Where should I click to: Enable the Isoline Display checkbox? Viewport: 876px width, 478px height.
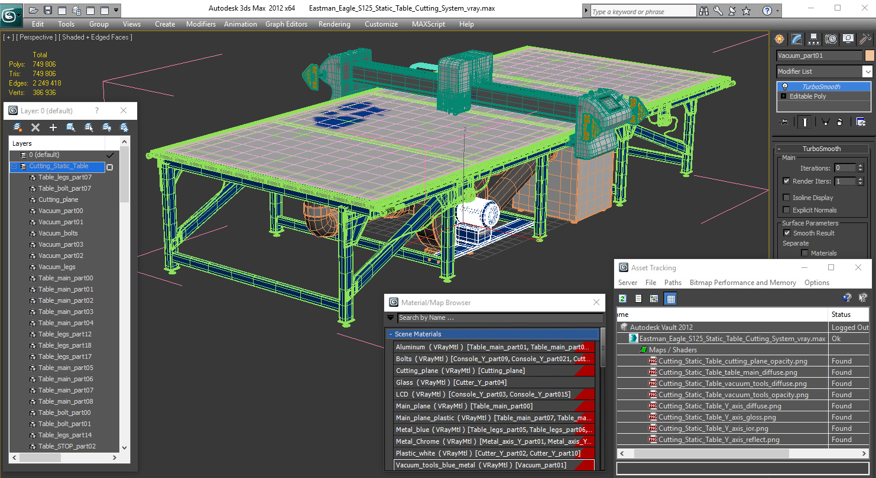click(x=786, y=198)
